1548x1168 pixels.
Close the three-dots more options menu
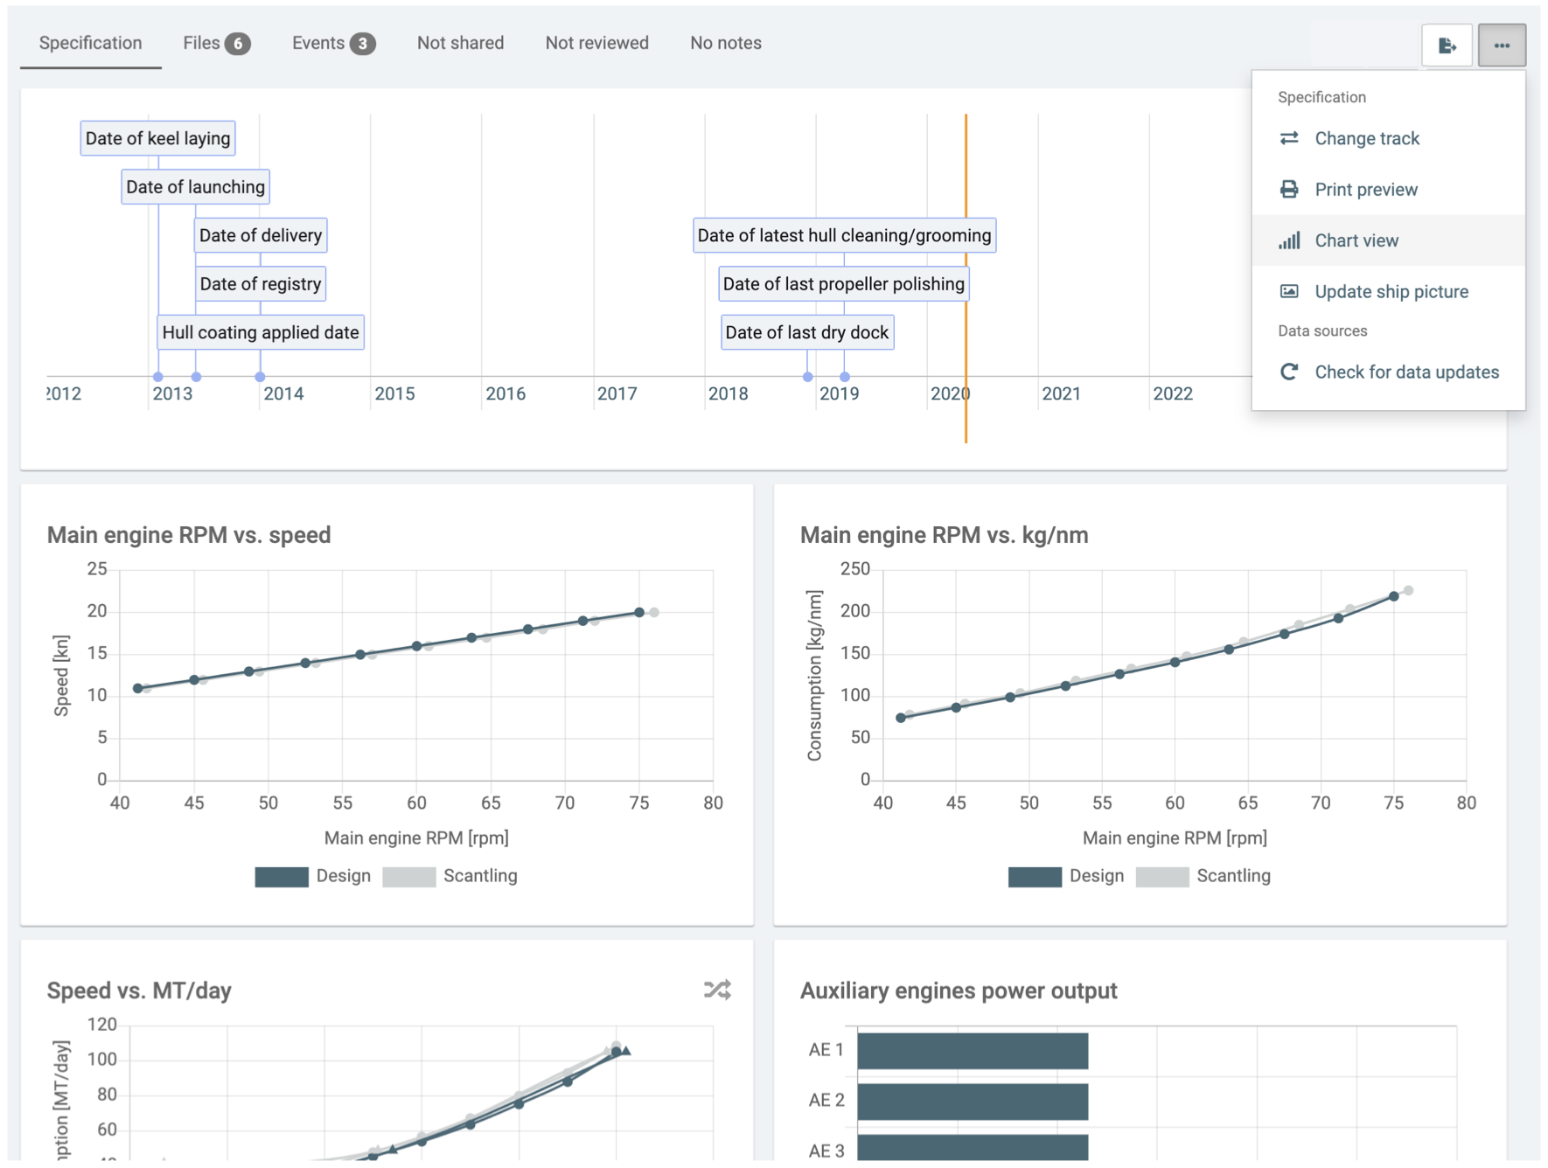(1502, 45)
